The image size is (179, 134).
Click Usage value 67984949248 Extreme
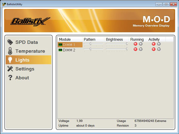pyautogui.click(x=150, y=121)
